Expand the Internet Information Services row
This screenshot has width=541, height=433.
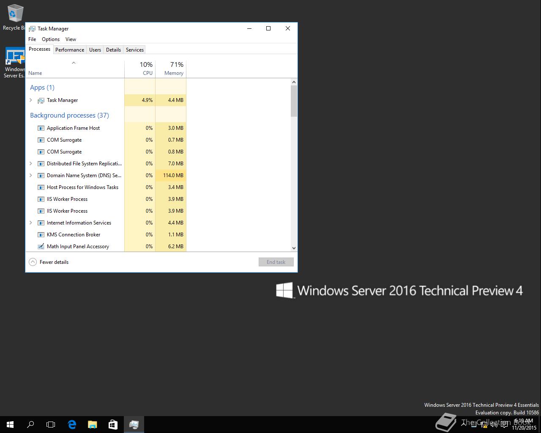(31, 223)
